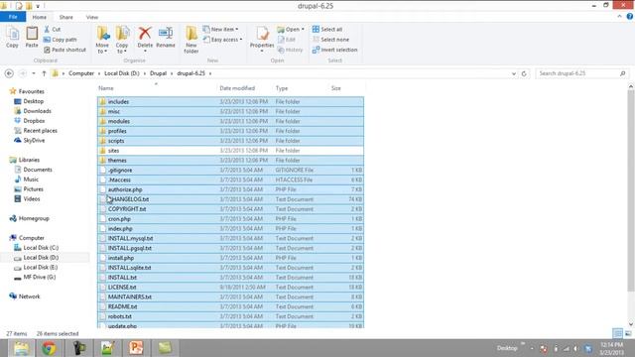The height and width of the screenshot is (357, 635).
Task: Switch to the Home ribbon tab
Action: [x=40, y=17]
